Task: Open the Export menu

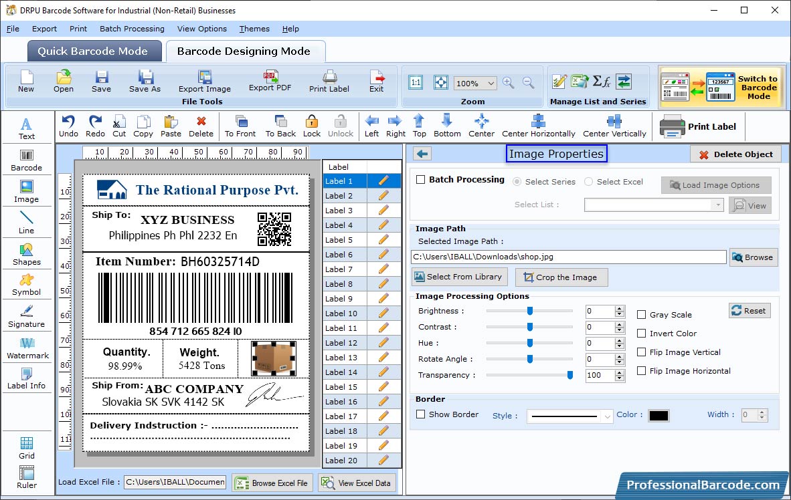Action: point(44,29)
